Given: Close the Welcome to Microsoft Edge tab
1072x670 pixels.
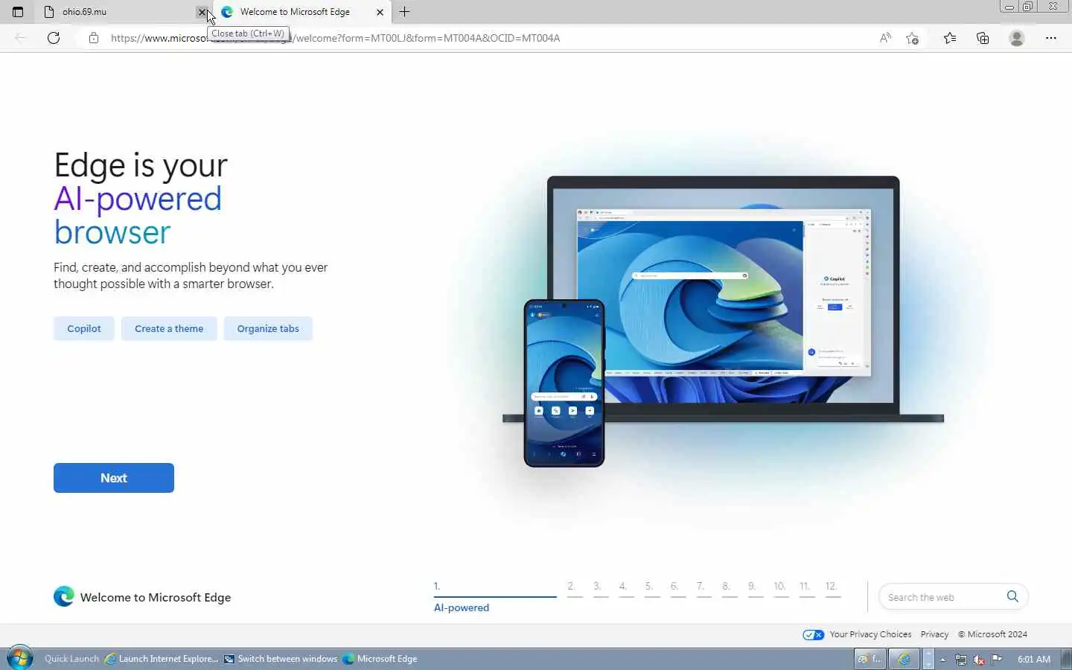Looking at the screenshot, I should 380,12.
